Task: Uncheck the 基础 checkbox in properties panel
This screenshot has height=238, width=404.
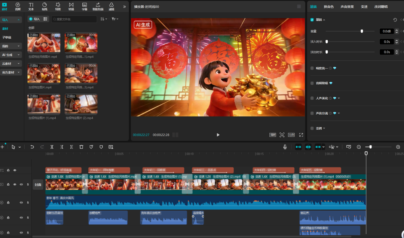Action: pyautogui.click(x=312, y=20)
